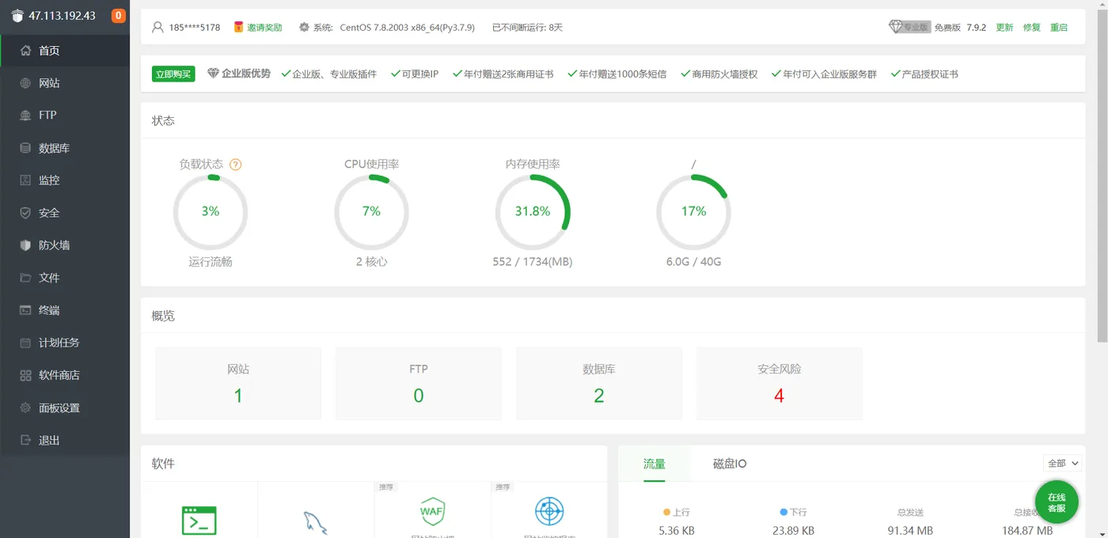The image size is (1108, 538).
Task: Switch to the 磁盘IO tab
Action: tap(730, 464)
